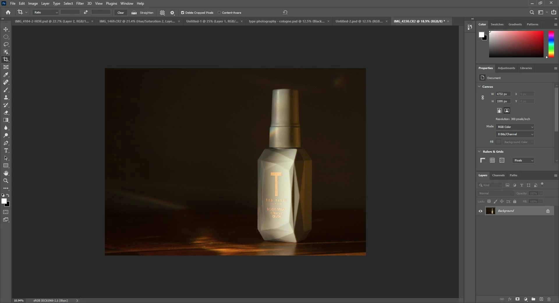The image size is (559, 303).
Task: Click the Clear button
Action: point(121,13)
